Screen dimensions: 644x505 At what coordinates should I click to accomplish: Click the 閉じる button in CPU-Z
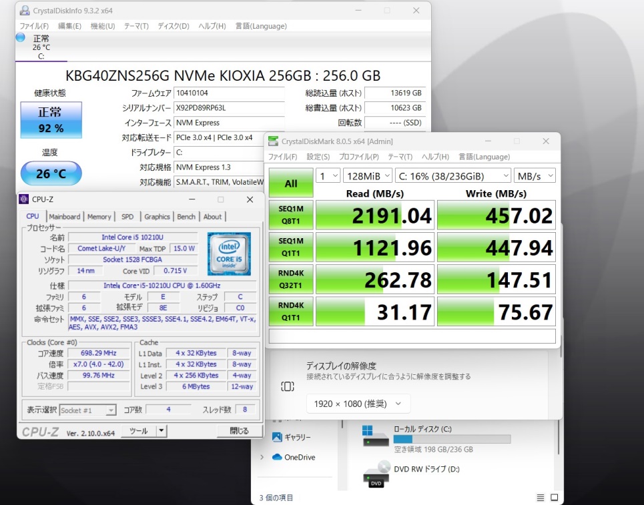[239, 431]
